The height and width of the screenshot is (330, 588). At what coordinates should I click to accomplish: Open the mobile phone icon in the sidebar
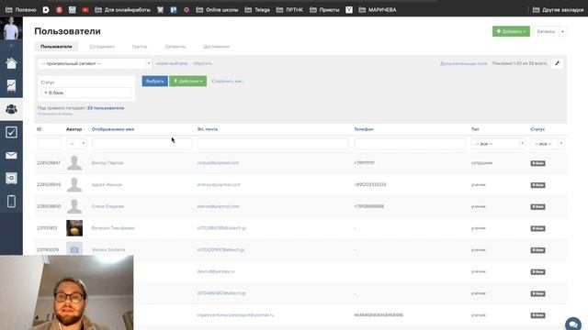pos(11,202)
